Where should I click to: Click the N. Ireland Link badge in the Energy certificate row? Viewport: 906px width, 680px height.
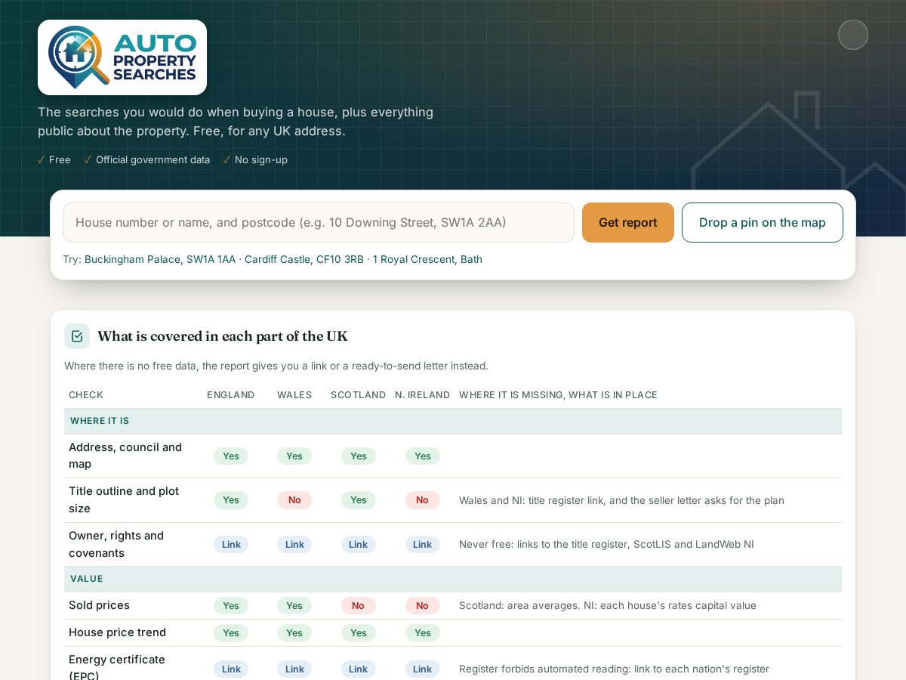[x=423, y=669]
